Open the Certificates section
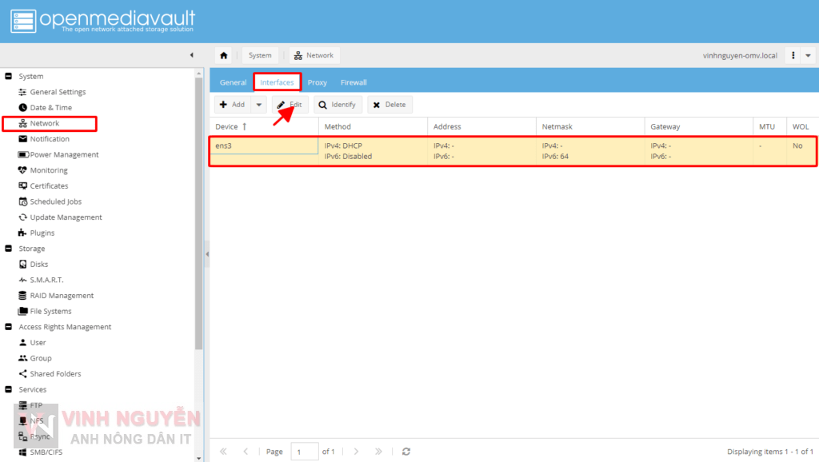Image resolution: width=819 pixels, height=462 pixels. [x=46, y=185]
